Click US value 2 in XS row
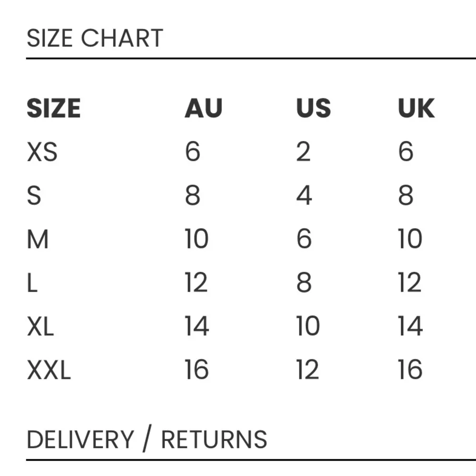This screenshot has height=476, width=476. click(x=303, y=152)
